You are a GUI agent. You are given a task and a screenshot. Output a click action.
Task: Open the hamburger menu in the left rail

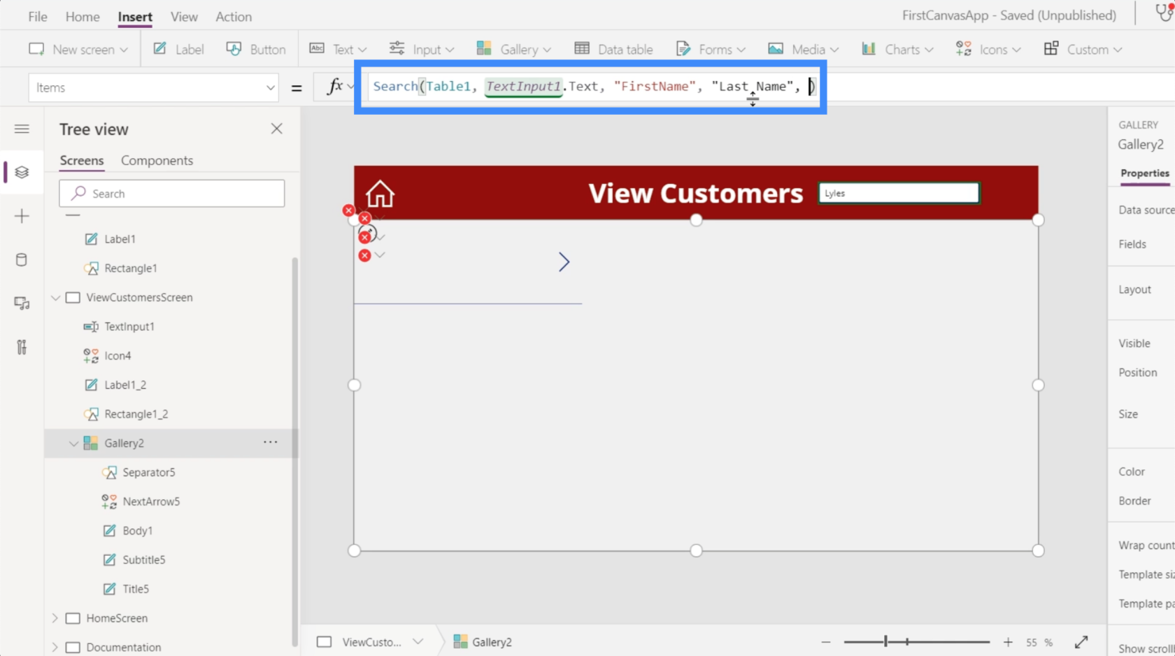click(x=22, y=129)
